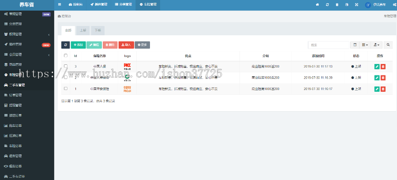397x180 pixels.
Task: Toggle 上架 status of the 中国平安保险 row
Action: tap(356, 89)
